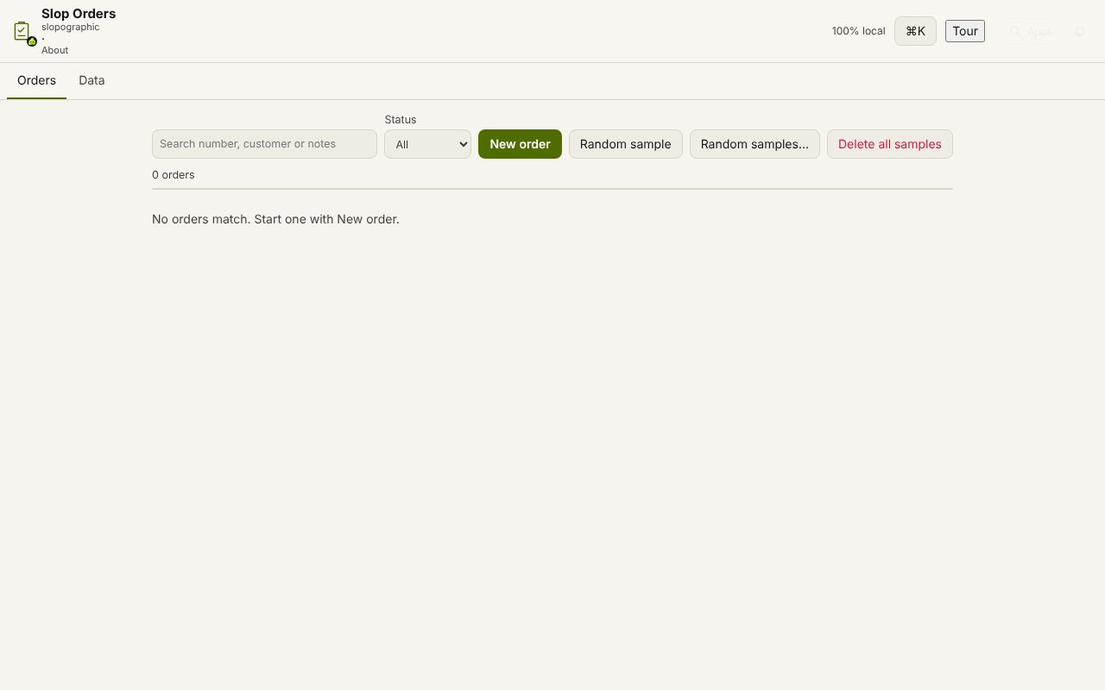Switch to the Orders tab

pos(36,80)
